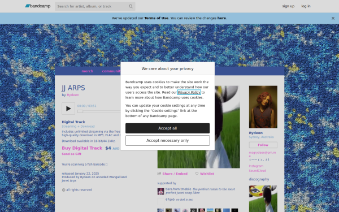The image size is (339, 212).
Task: Click the Accept all button
Action: coord(167,128)
